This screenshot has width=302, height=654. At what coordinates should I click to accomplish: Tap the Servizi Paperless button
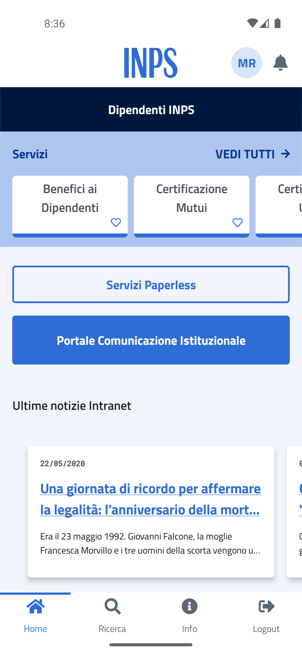151,285
